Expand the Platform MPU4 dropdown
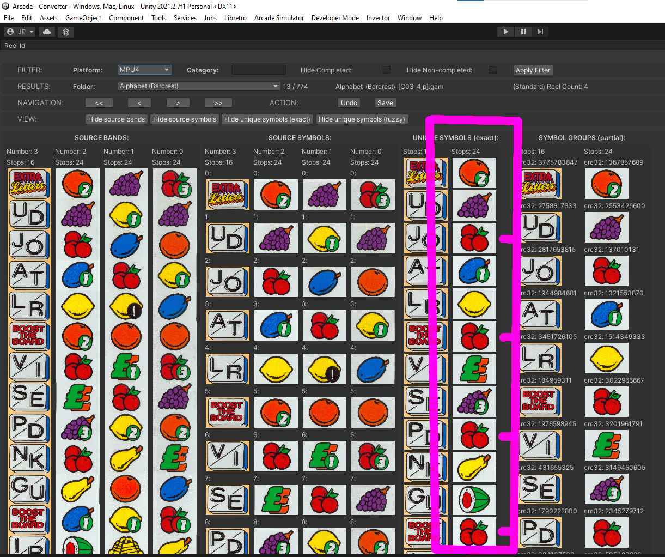The image size is (665, 557). 145,70
